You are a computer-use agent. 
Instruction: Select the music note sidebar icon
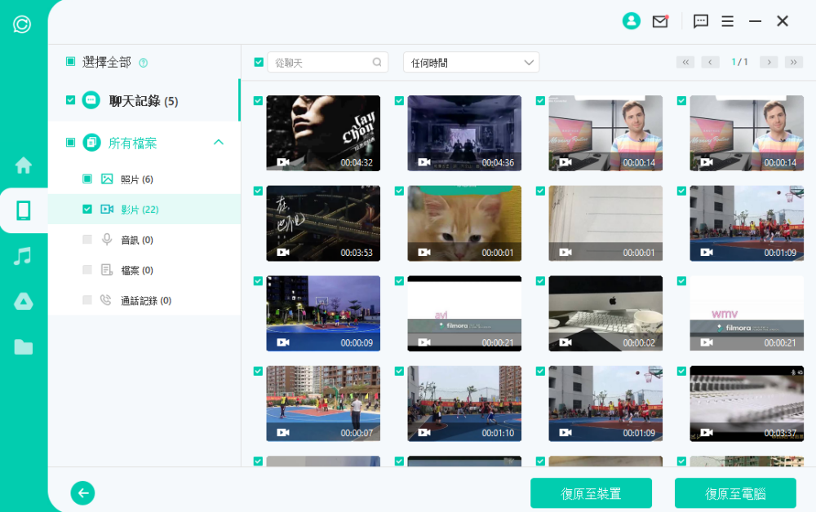24,256
